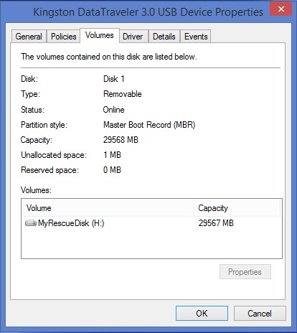
Task: Click the Kingston DataTraveler title bar text
Action: 148,12
